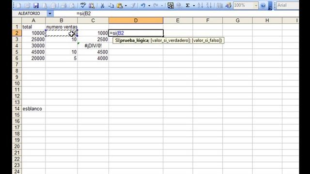Open the Undo history dropdown arrow
Screen dimensions: 310x174
pos(149,5)
